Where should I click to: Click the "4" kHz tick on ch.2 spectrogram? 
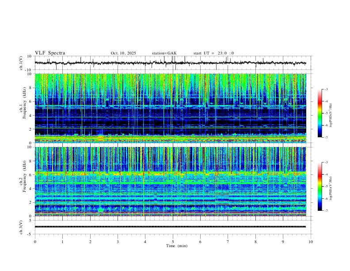tap(30, 189)
